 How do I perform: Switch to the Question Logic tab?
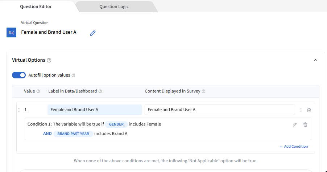pyautogui.click(x=114, y=7)
